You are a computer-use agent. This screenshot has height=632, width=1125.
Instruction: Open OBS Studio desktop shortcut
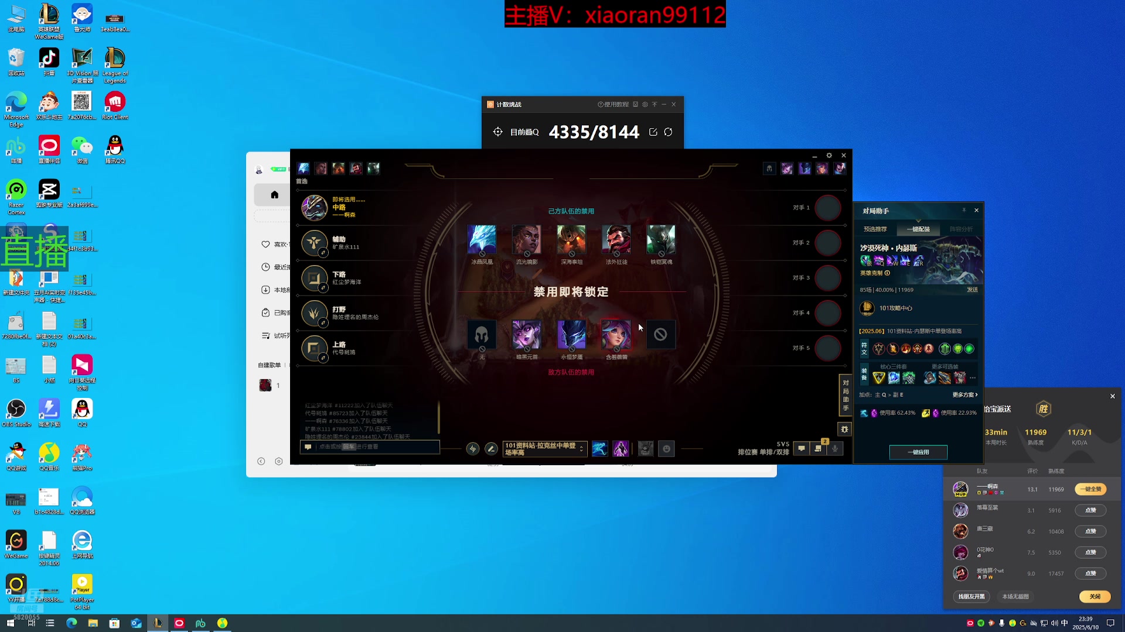click(x=16, y=413)
